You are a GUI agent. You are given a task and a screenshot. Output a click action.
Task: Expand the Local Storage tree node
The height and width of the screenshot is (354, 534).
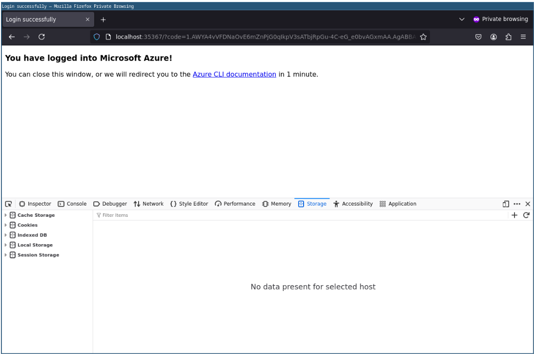6,245
